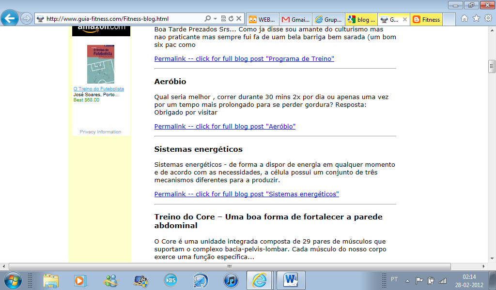
Task: Open the browser Tools gear icon
Action: [x=488, y=19]
